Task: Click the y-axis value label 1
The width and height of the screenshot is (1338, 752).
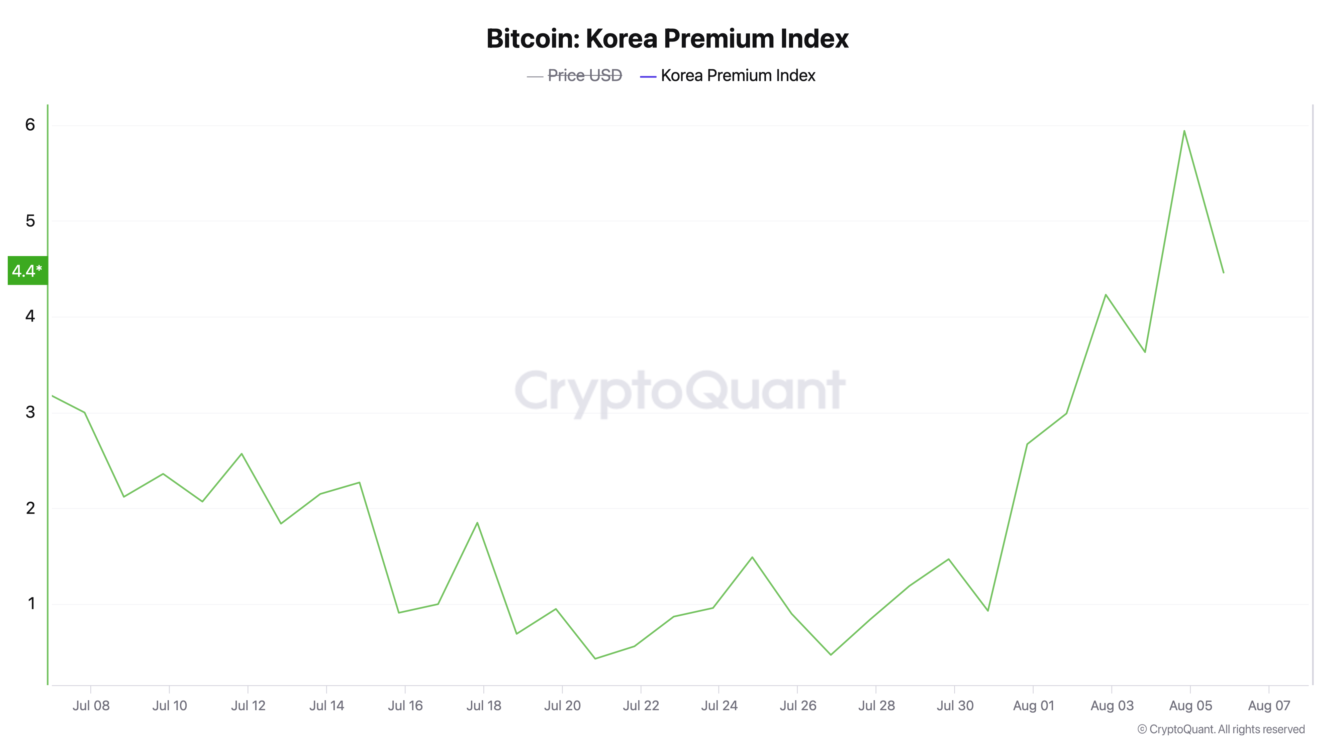Action: point(31,603)
